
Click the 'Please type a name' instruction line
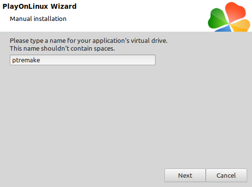tap(89, 41)
